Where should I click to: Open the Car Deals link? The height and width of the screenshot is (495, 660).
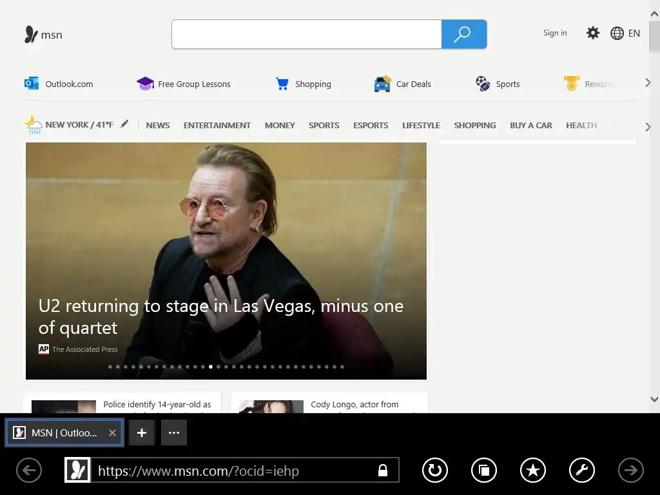coord(413,84)
